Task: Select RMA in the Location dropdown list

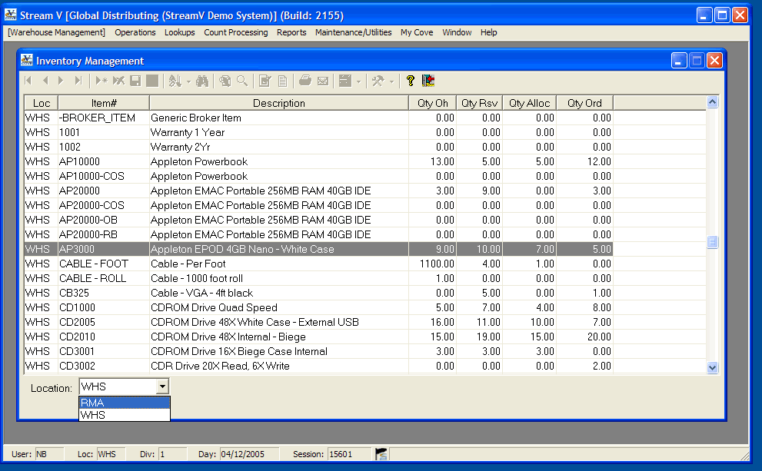Action: [x=125, y=403]
